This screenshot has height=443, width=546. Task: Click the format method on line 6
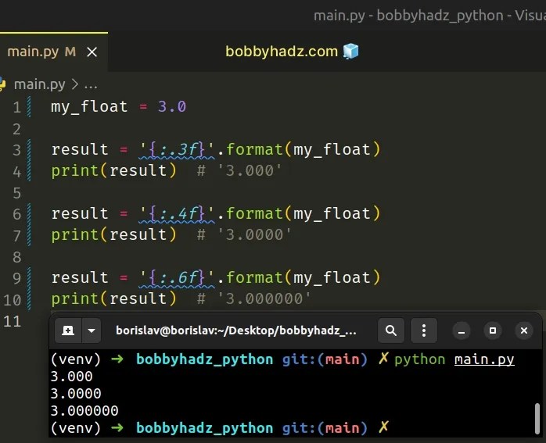pos(254,213)
